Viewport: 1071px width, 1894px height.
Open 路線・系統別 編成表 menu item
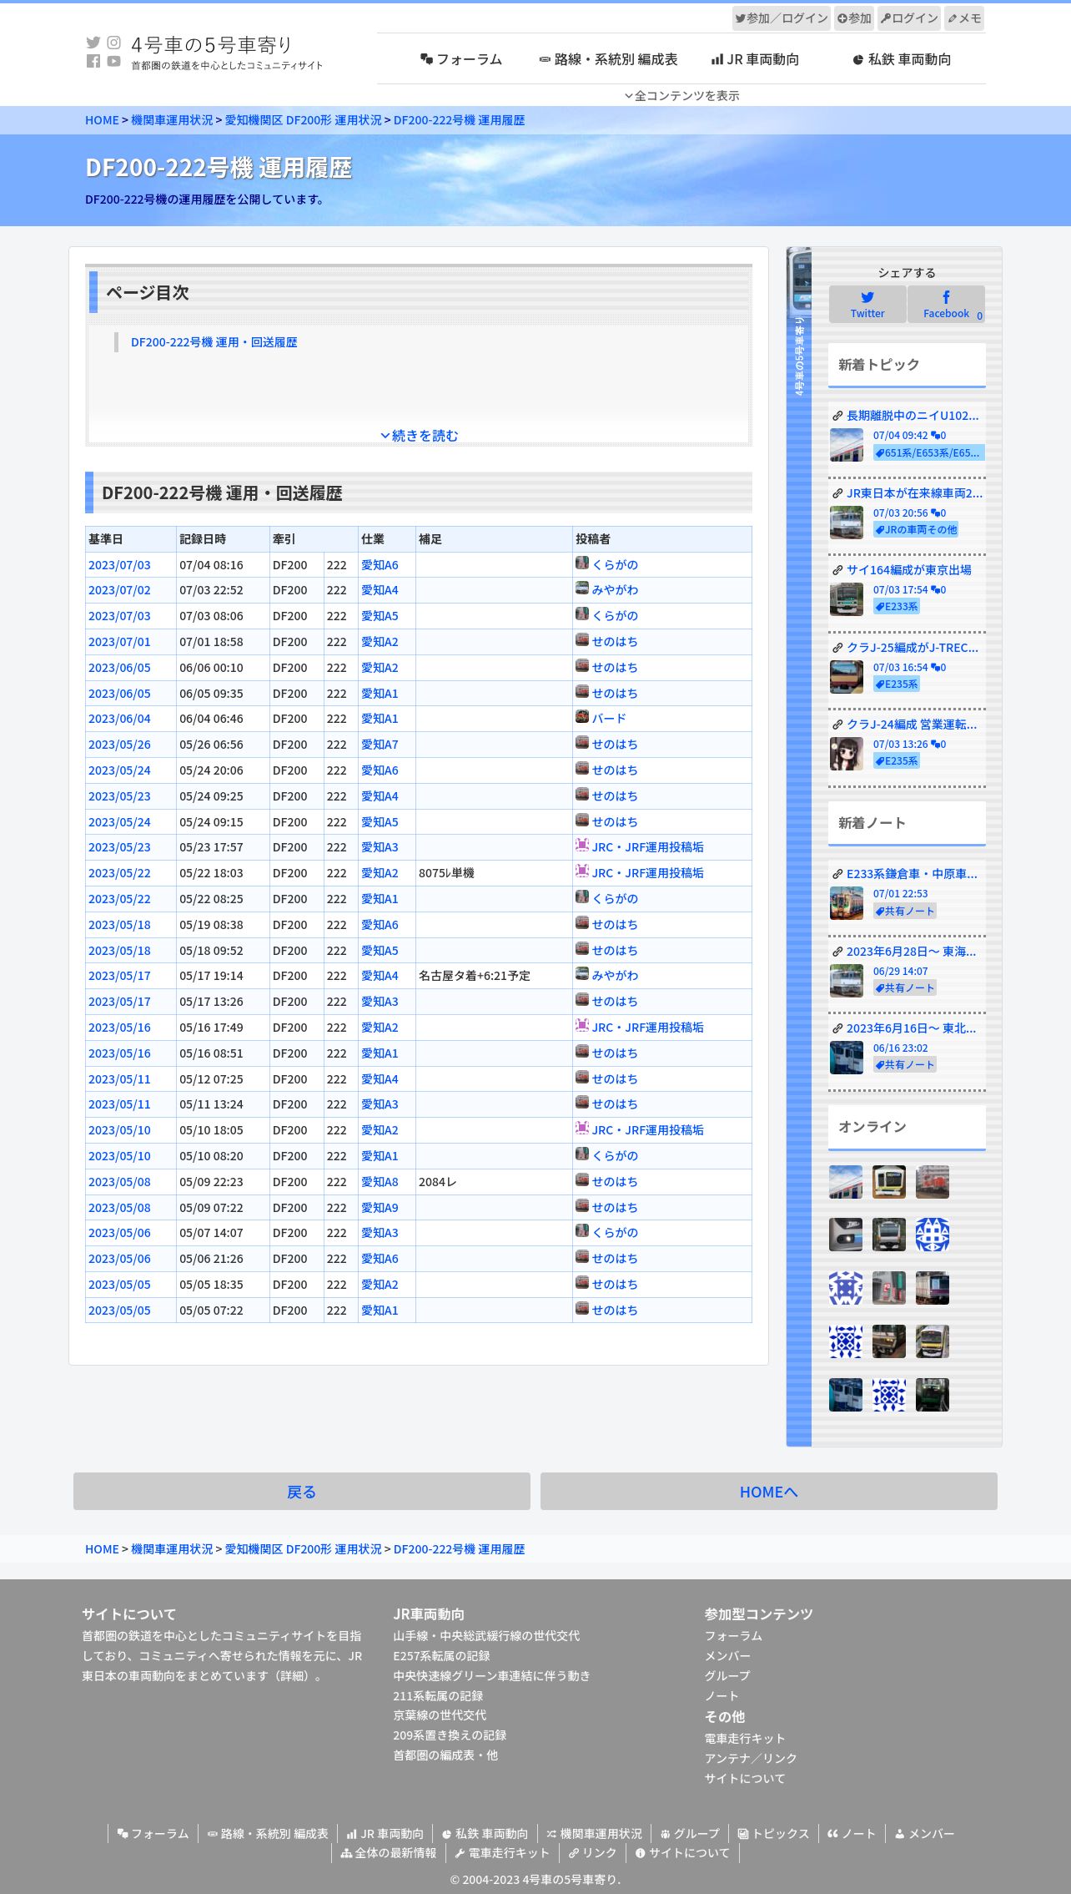tap(608, 59)
